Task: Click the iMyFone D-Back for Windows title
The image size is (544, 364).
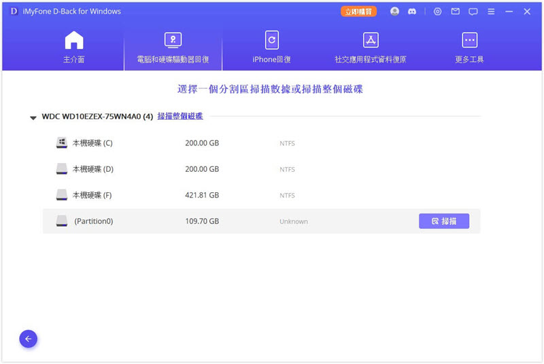Action: click(x=72, y=12)
